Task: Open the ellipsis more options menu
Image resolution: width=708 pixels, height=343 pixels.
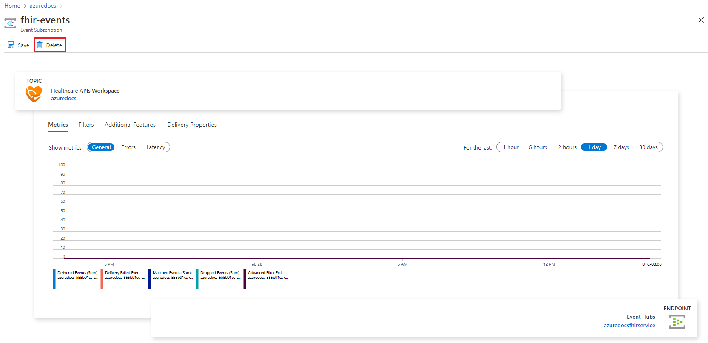Action: point(83,20)
